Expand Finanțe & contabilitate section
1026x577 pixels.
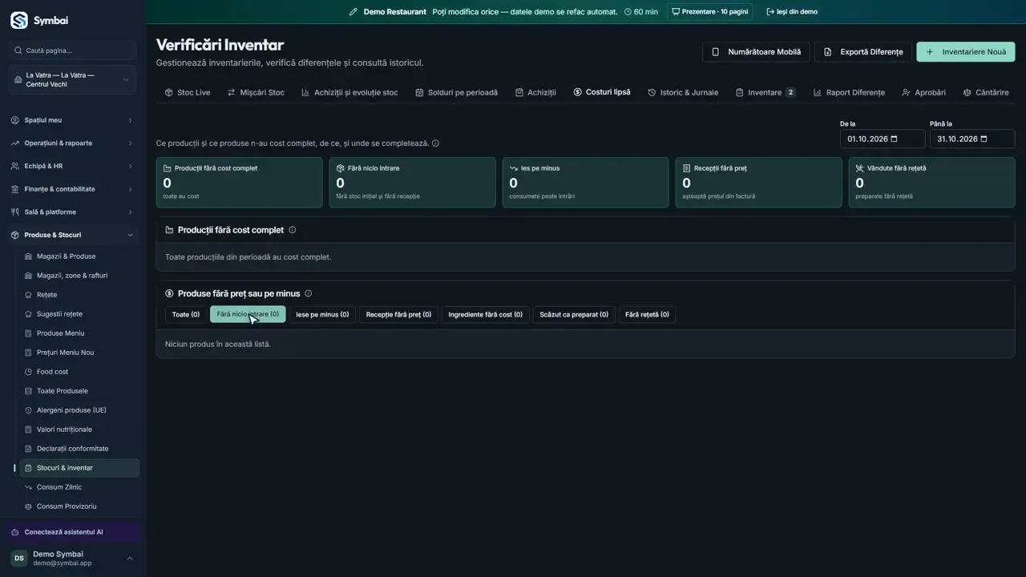(x=73, y=189)
